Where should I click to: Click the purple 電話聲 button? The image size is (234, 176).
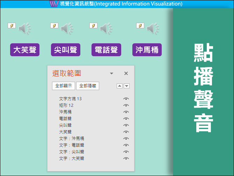[106, 50]
